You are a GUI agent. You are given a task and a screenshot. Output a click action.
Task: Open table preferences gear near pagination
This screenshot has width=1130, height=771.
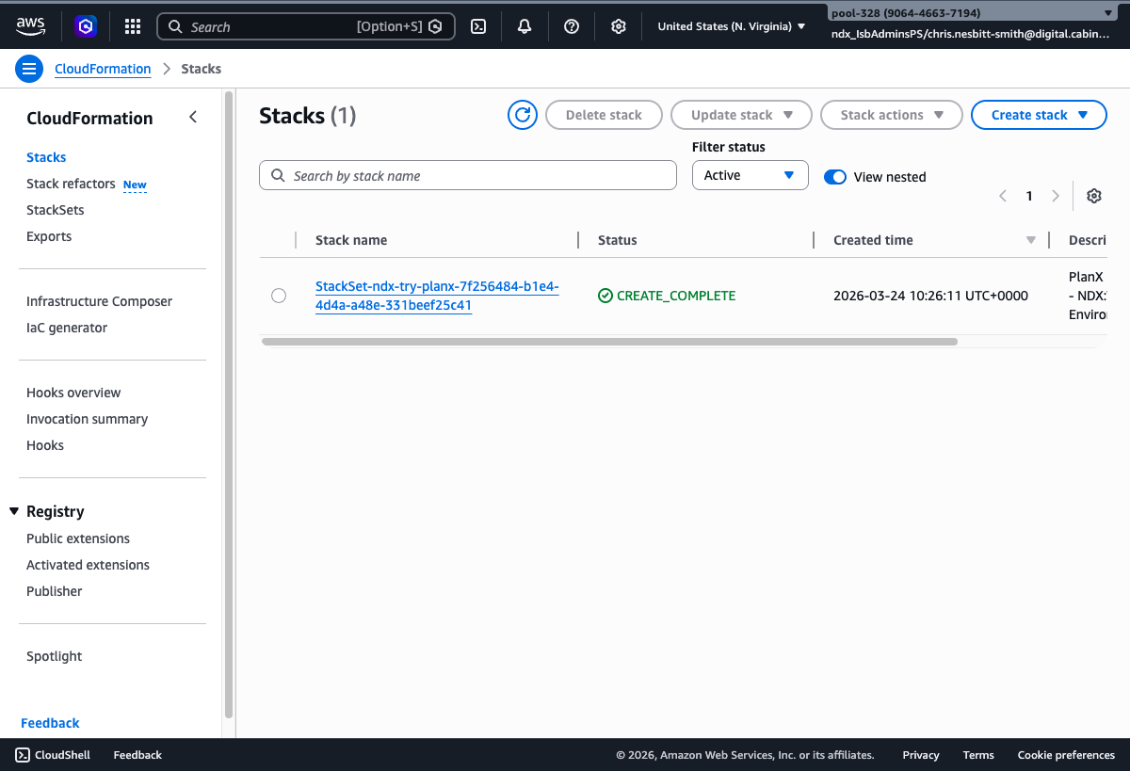point(1093,195)
